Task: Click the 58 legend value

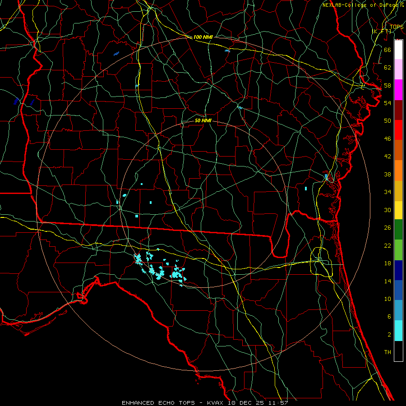Action: click(388, 85)
